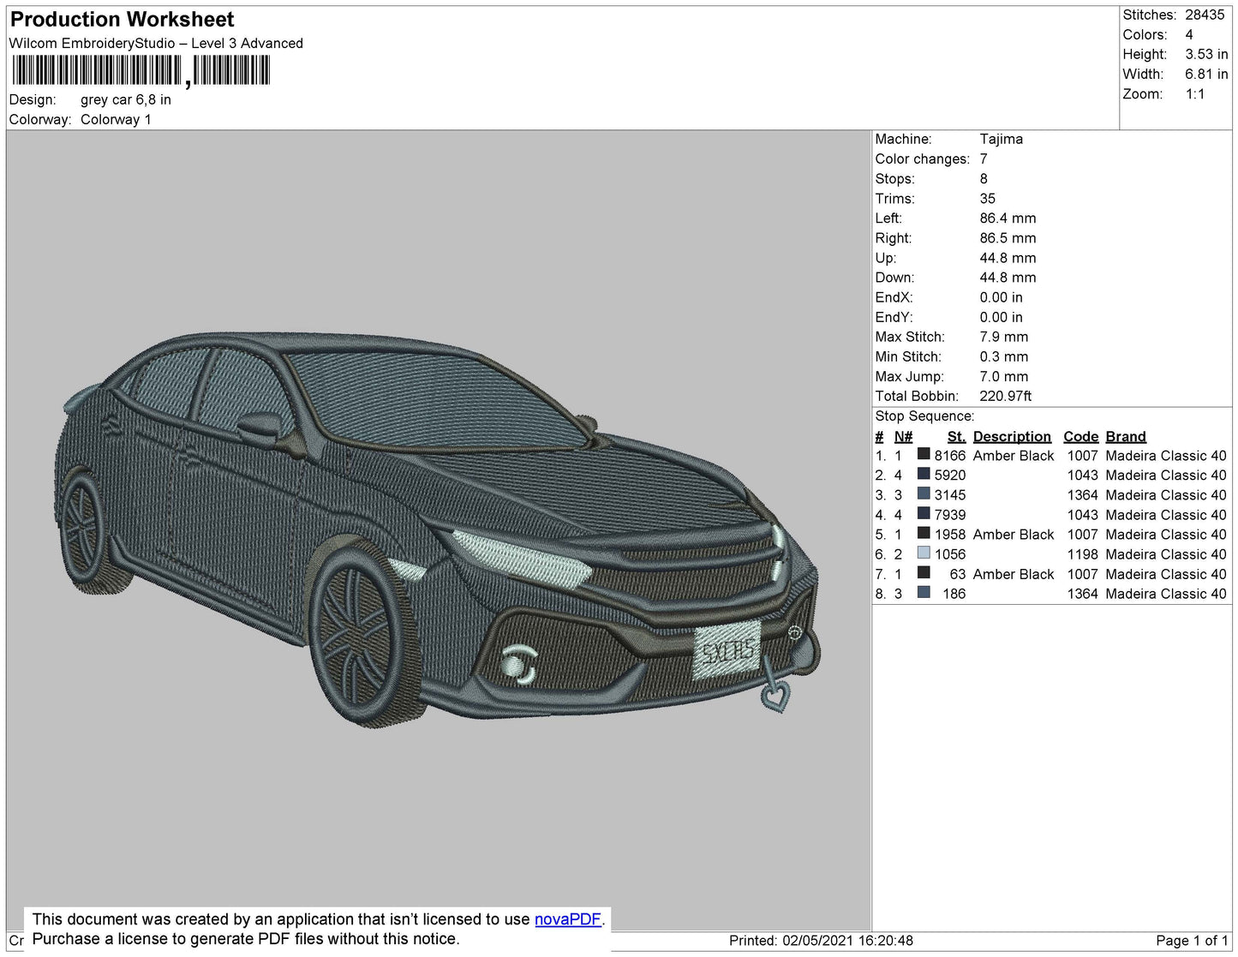Click the 'Page 1 of 1' footer text
The width and height of the screenshot is (1238, 957).
coord(1192,941)
